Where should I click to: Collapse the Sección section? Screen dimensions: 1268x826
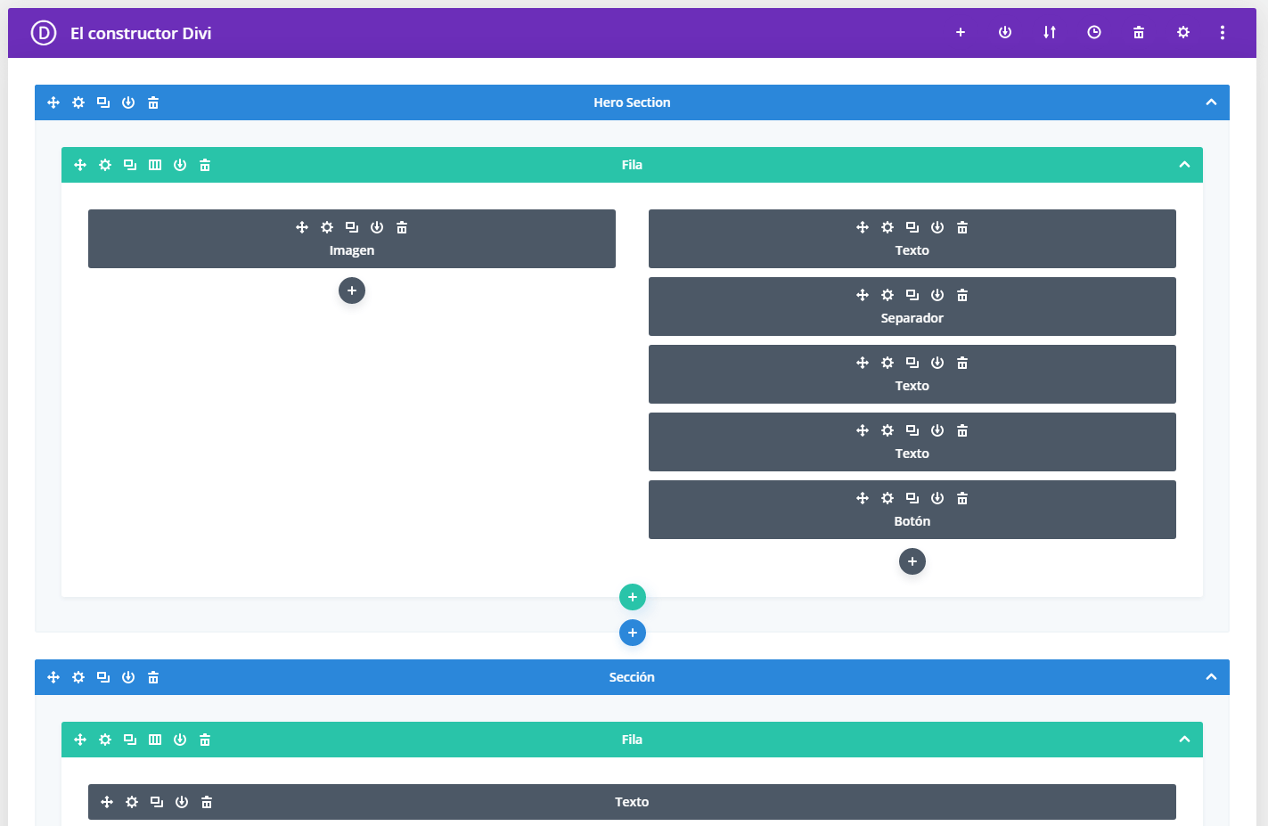tap(1211, 677)
